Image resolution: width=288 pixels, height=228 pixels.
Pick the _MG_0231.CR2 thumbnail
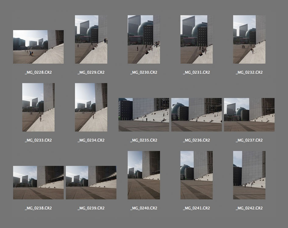(x=196, y=40)
